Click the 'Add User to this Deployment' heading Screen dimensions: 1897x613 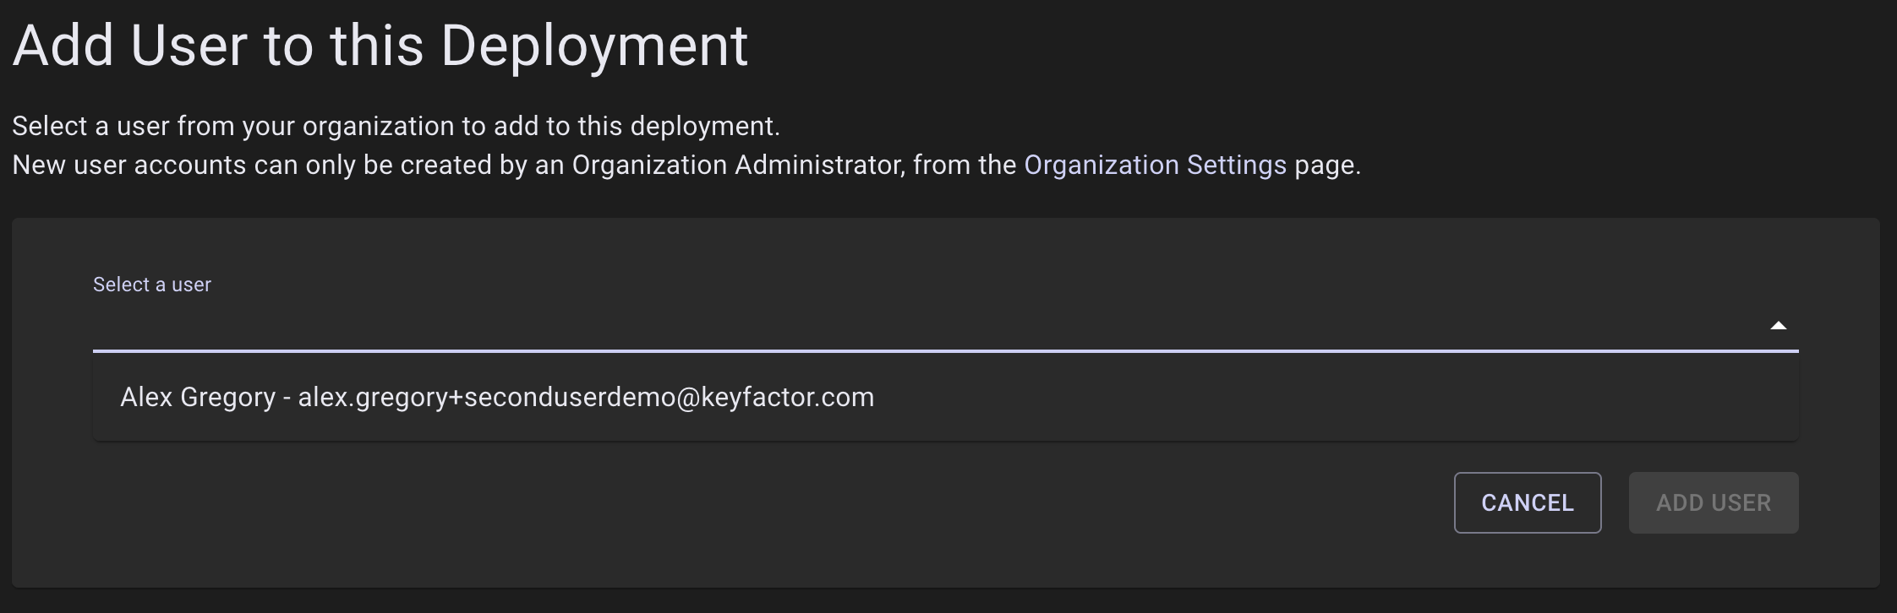380,46
